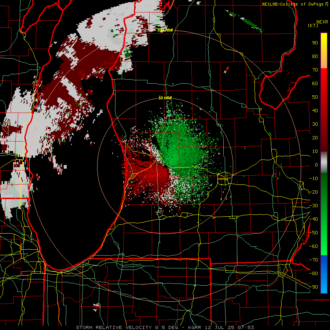Viewport: 330px width, 330px height.
Task: Click the -70 value on the velocity scale
Action: pyautogui.click(x=313, y=260)
